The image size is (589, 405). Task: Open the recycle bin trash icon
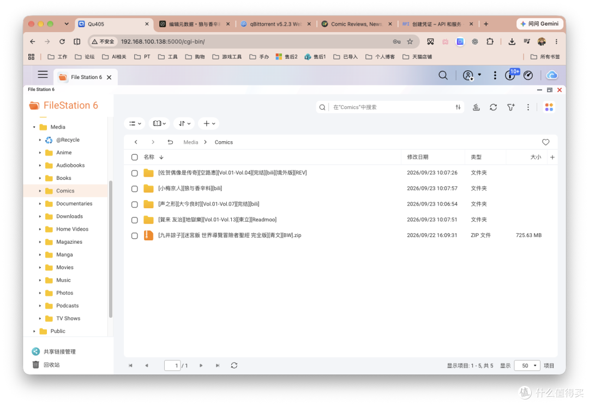click(35, 365)
